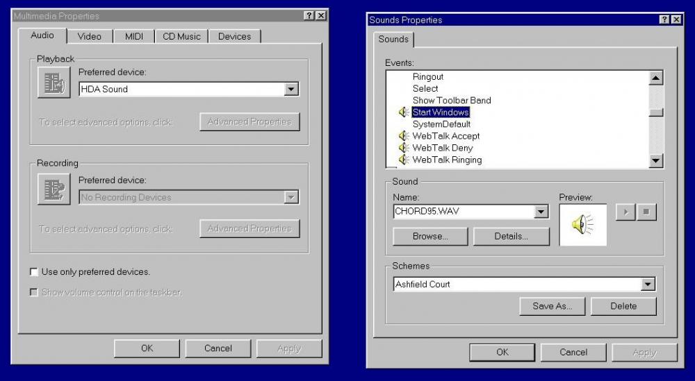Click the speaker icon beside WebTalk Deny

403,148
